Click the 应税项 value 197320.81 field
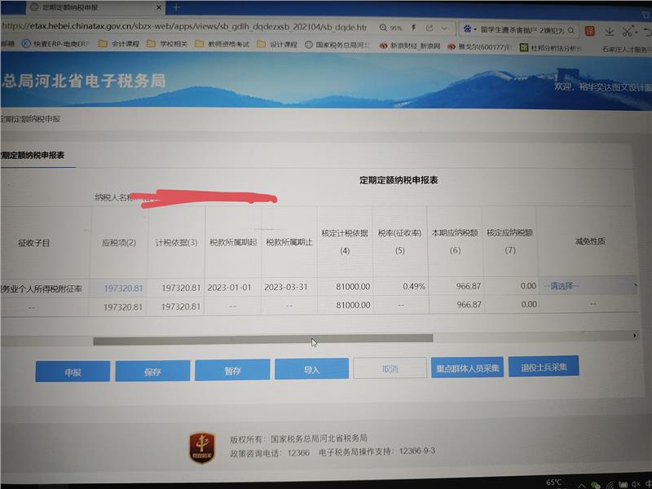The height and width of the screenshot is (489, 652). 123,288
